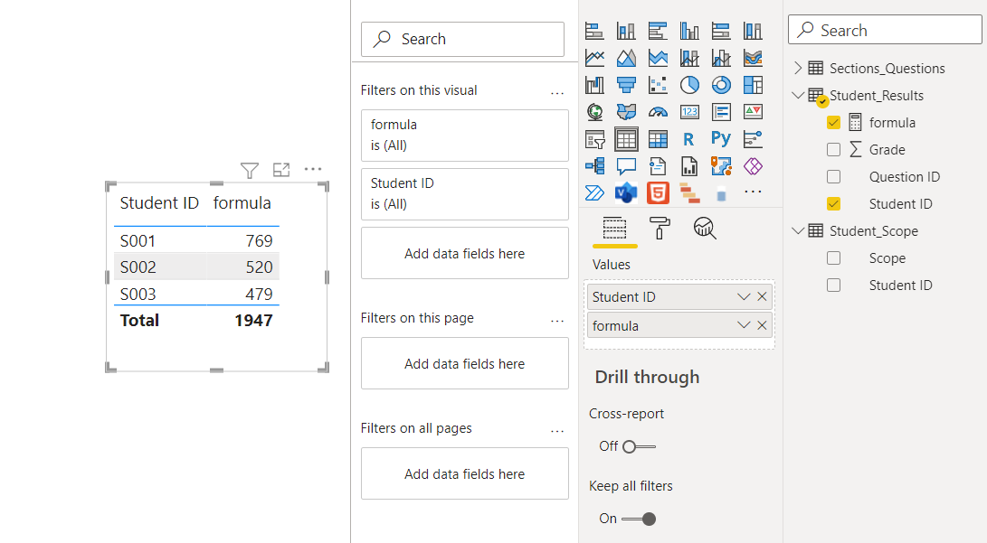Click Add data fields here under all pages

point(464,473)
